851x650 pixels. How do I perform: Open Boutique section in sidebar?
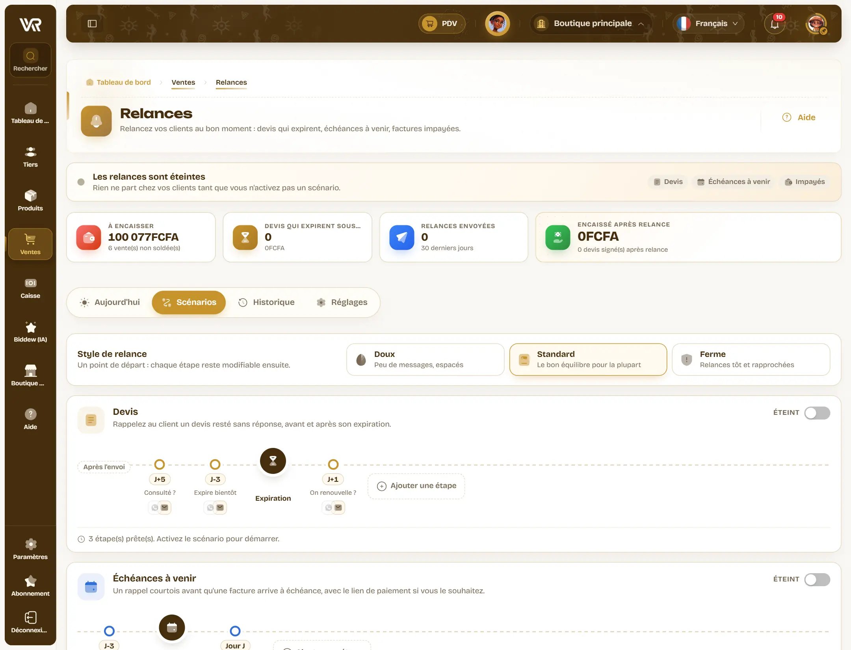(x=30, y=375)
